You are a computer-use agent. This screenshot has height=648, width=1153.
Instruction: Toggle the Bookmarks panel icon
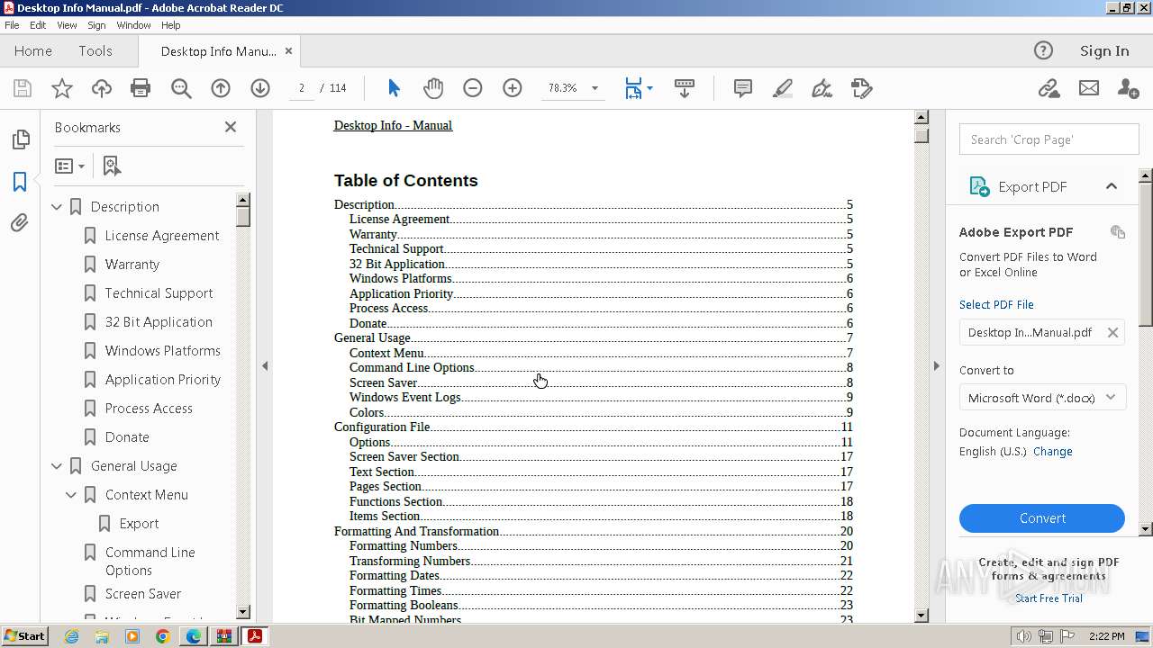point(20,181)
